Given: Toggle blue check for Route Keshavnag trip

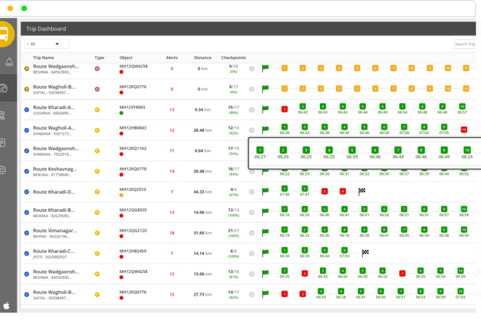Looking at the screenshot, I should [27, 171].
